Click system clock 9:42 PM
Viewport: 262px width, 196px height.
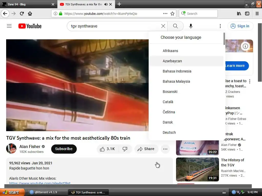pos(252,192)
